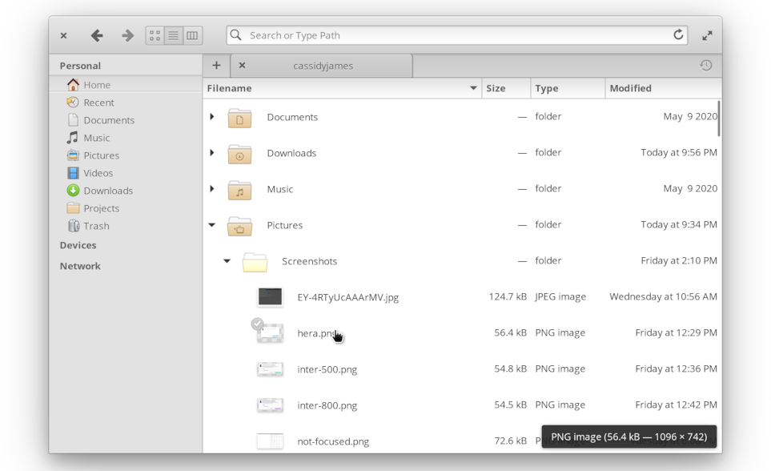Reload the folder with the refresh icon

678,34
